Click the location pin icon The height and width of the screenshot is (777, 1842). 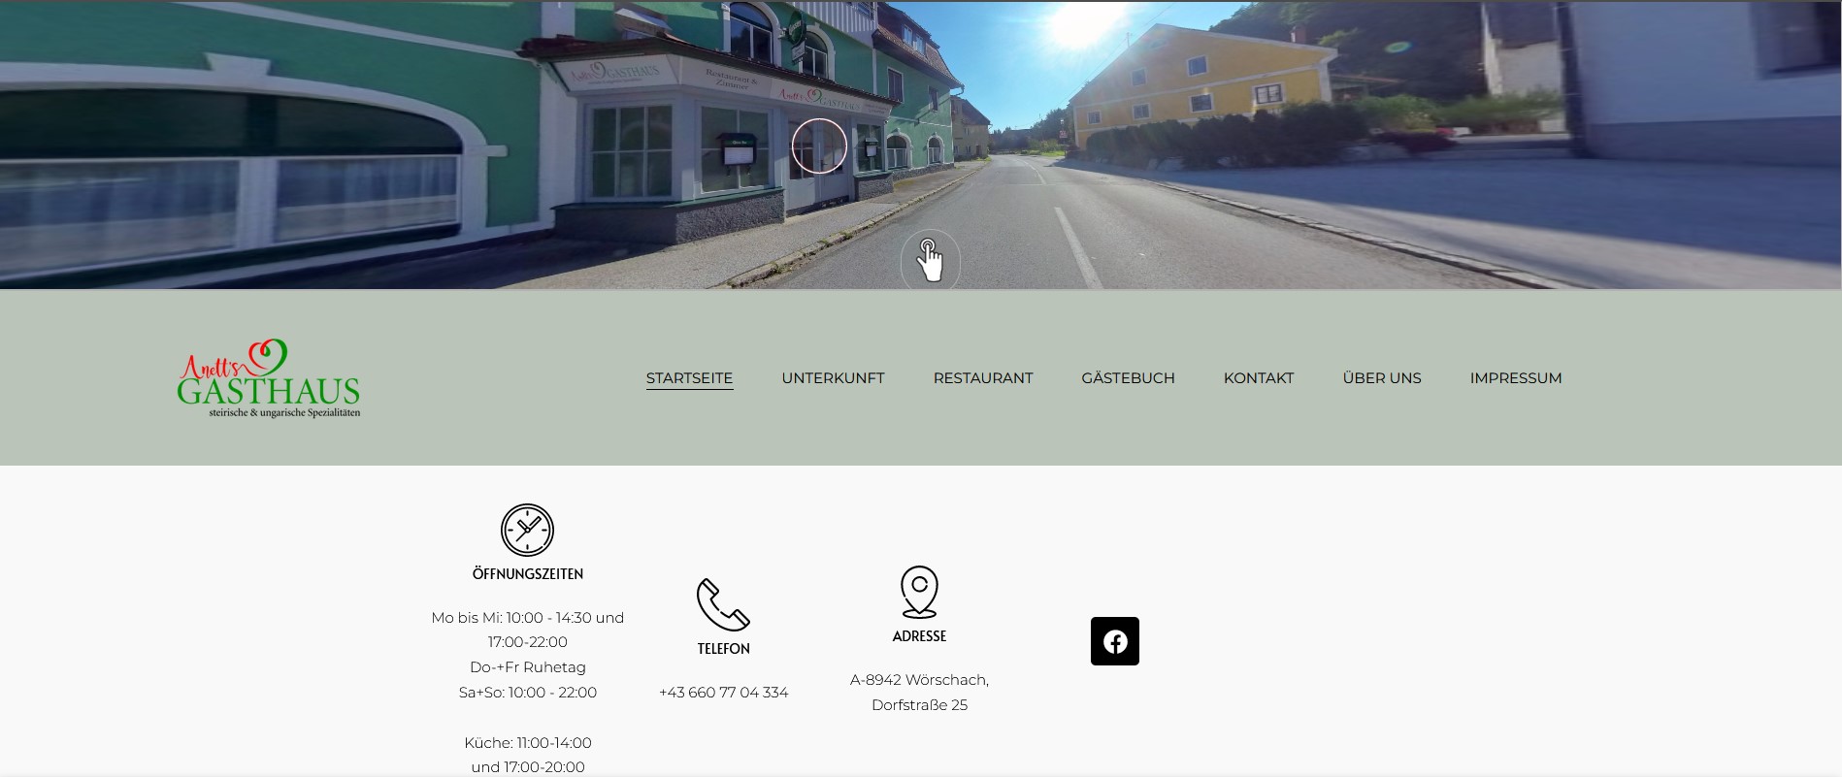pyautogui.click(x=919, y=592)
